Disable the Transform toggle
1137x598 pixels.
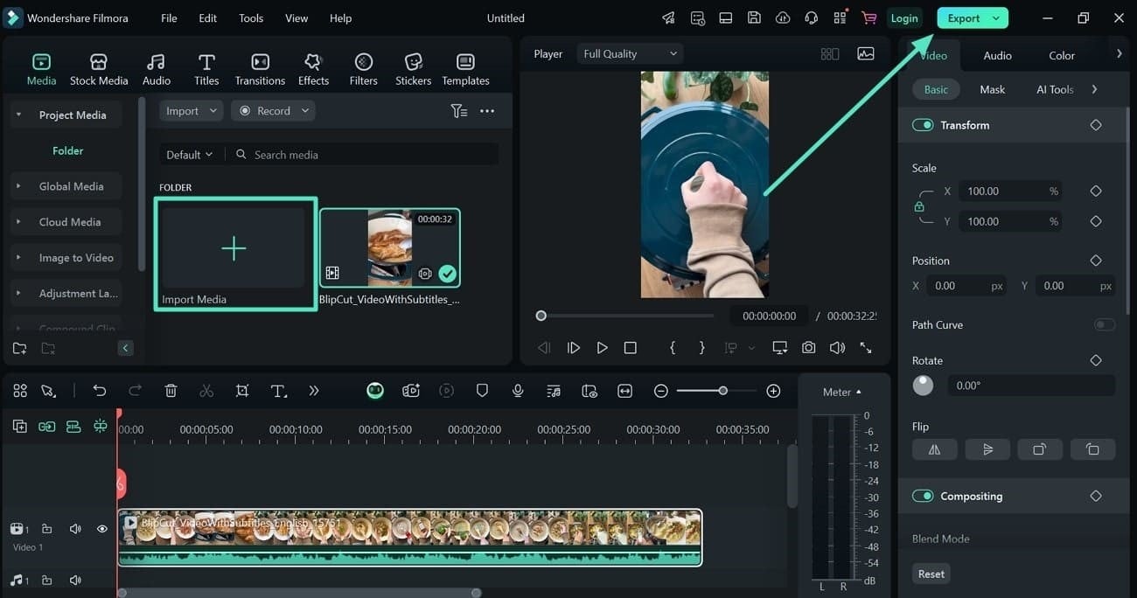point(922,125)
